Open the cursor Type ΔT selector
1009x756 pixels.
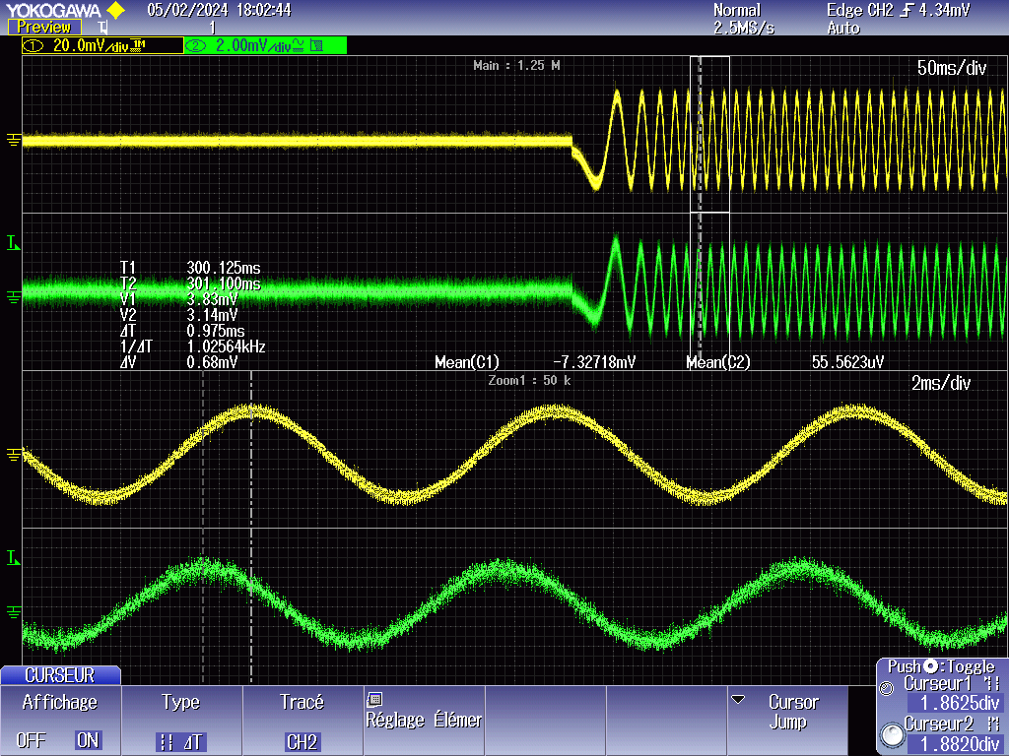click(x=180, y=741)
